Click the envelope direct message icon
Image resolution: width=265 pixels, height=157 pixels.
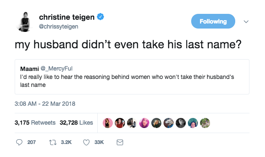[x=120, y=142]
